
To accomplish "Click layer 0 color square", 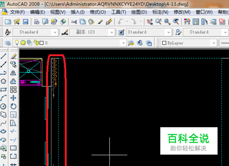I will pyautogui.click(x=42, y=43).
